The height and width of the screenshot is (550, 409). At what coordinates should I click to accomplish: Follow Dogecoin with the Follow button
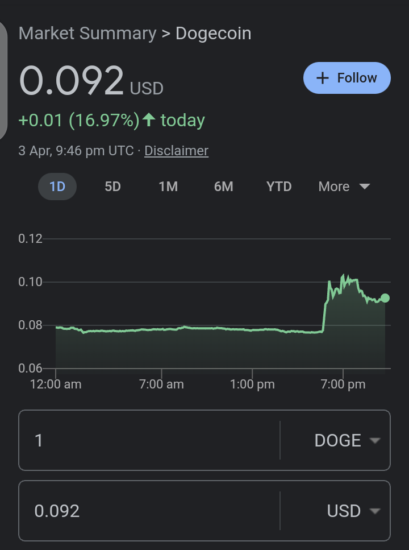(x=347, y=78)
